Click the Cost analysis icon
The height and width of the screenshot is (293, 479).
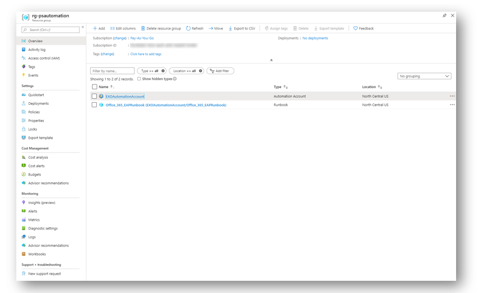click(23, 158)
